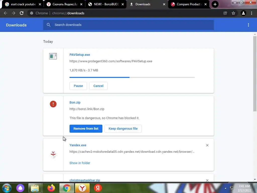Click the PAVSetup.exe file icon
Image resolution: width=257 pixels, height=193 pixels.
pos(53,56)
